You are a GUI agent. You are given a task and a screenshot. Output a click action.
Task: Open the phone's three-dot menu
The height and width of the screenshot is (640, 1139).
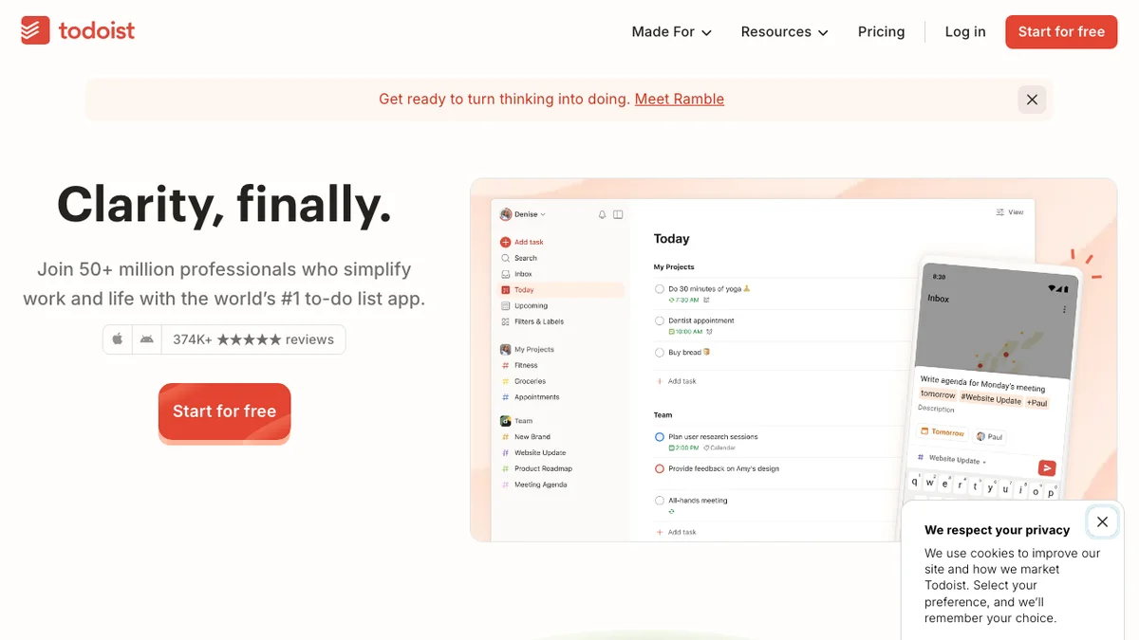(x=1064, y=310)
